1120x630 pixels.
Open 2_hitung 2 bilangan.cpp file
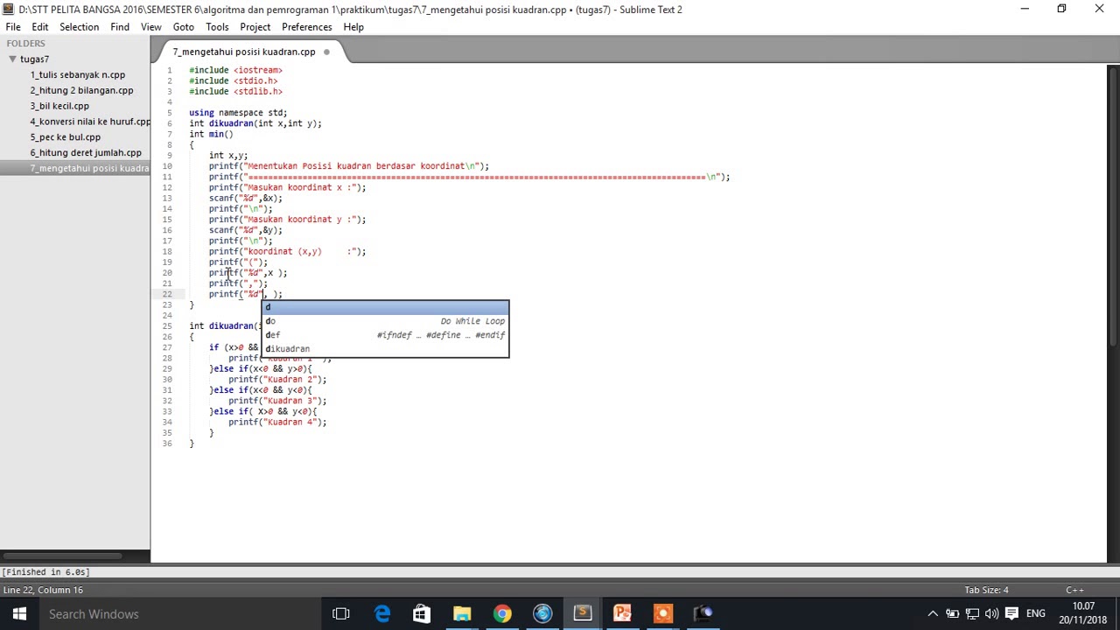(x=81, y=90)
